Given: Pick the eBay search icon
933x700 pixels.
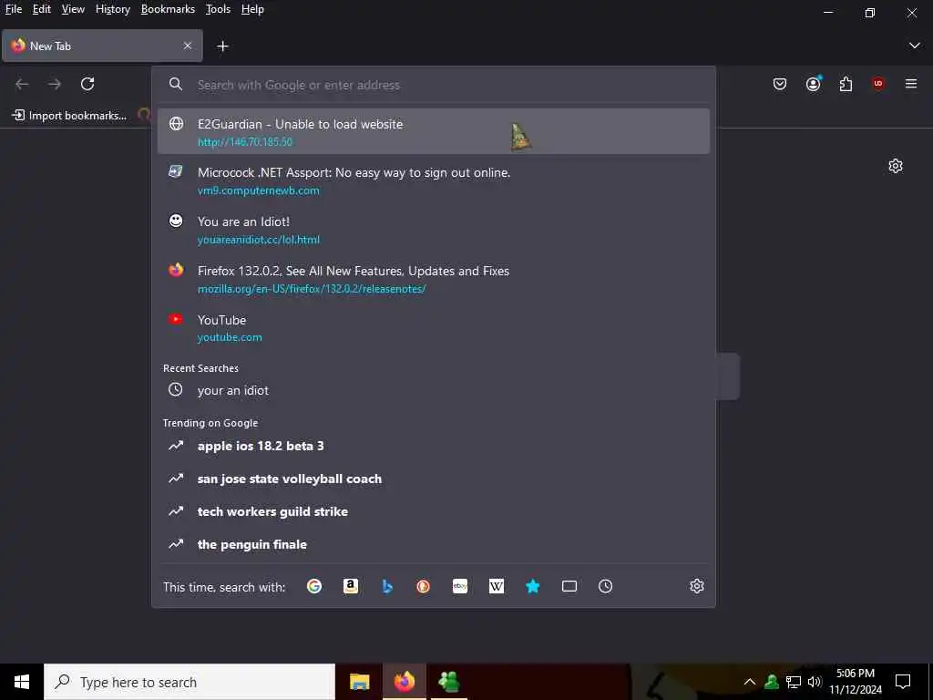Looking at the screenshot, I should pos(460,586).
